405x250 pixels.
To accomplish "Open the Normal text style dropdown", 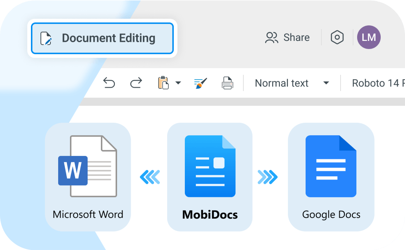I will 292,83.
